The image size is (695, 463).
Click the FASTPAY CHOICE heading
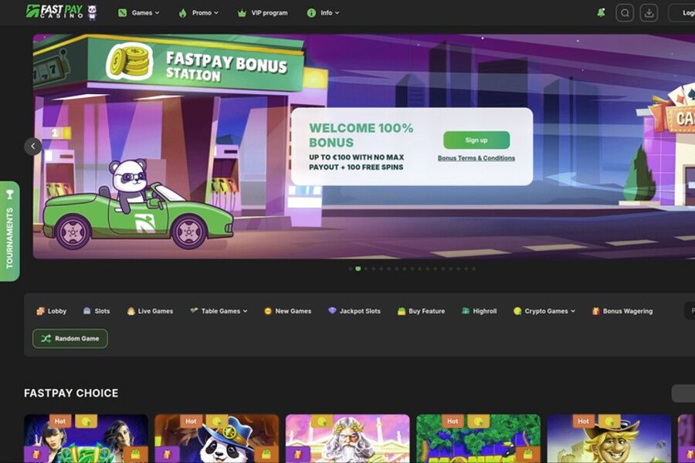[71, 393]
